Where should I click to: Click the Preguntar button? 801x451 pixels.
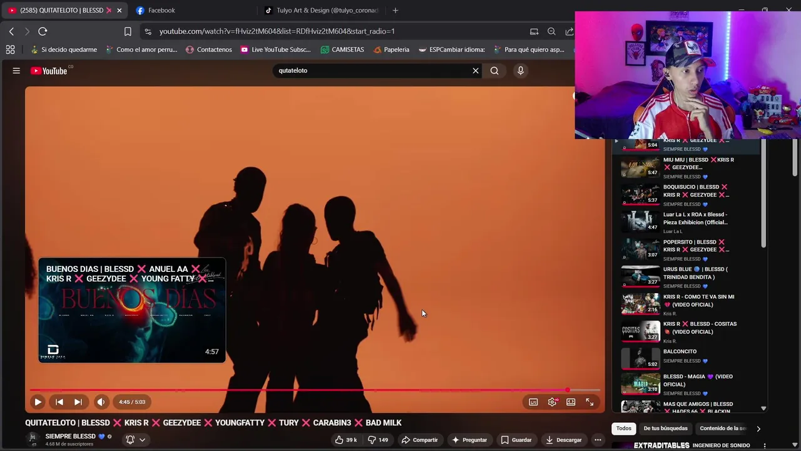click(x=469, y=440)
